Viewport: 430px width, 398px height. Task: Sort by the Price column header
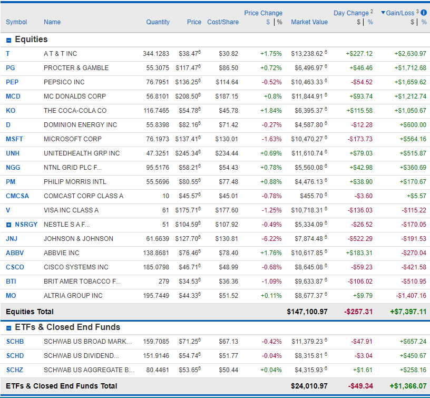click(194, 22)
